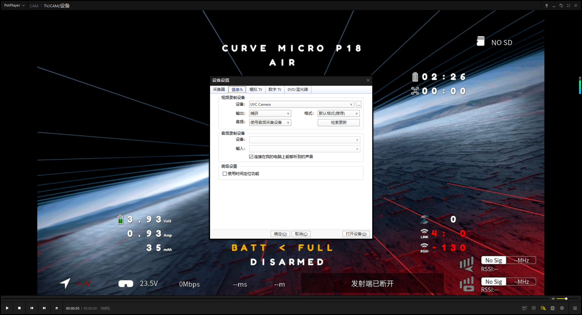Expand the UVC Camera device dropdown

coord(302,104)
